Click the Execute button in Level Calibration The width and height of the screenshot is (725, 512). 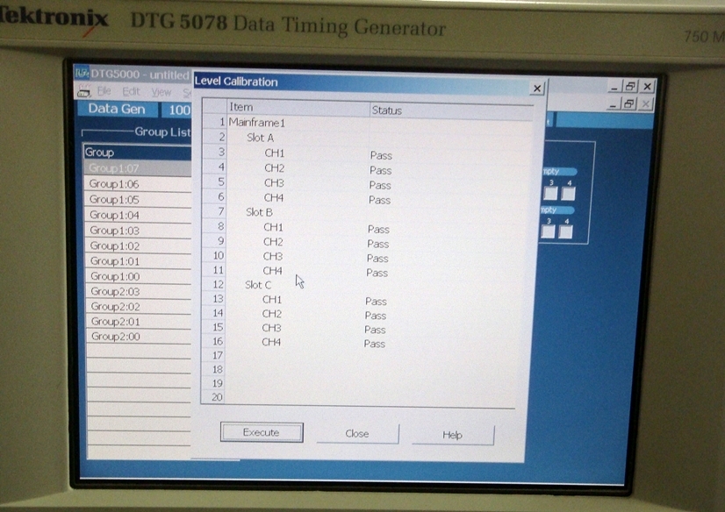[262, 432]
